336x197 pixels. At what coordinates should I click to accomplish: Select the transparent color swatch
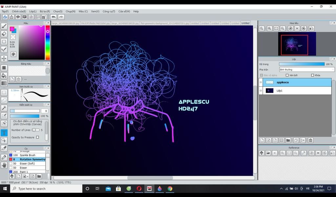coord(13,37)
